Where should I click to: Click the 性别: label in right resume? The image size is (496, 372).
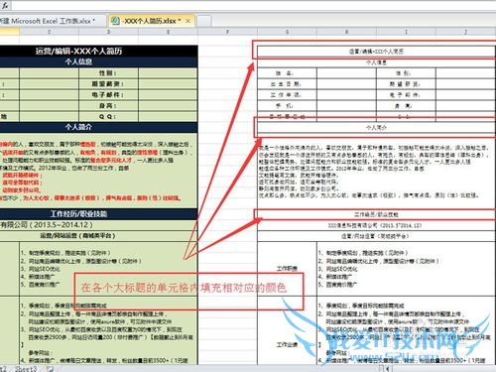point(406,73)
